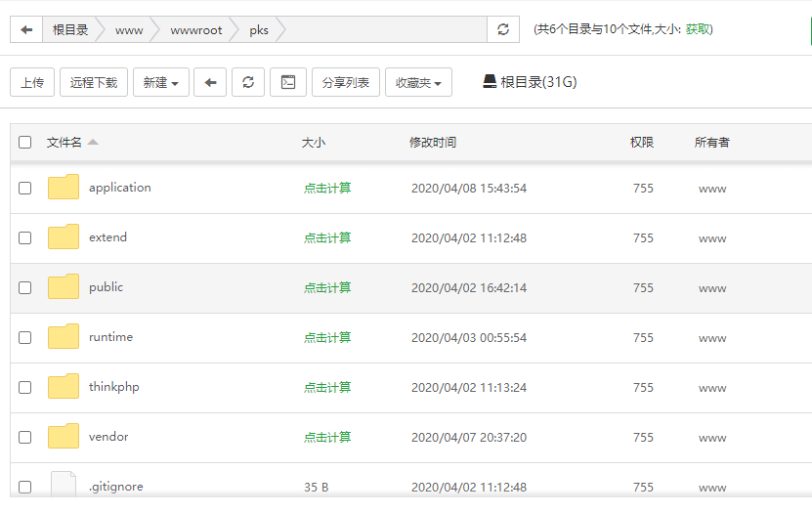This screenshot has height=514, width=812.
Task: Click the vendor folder name
Action: [x=108, y=437]
